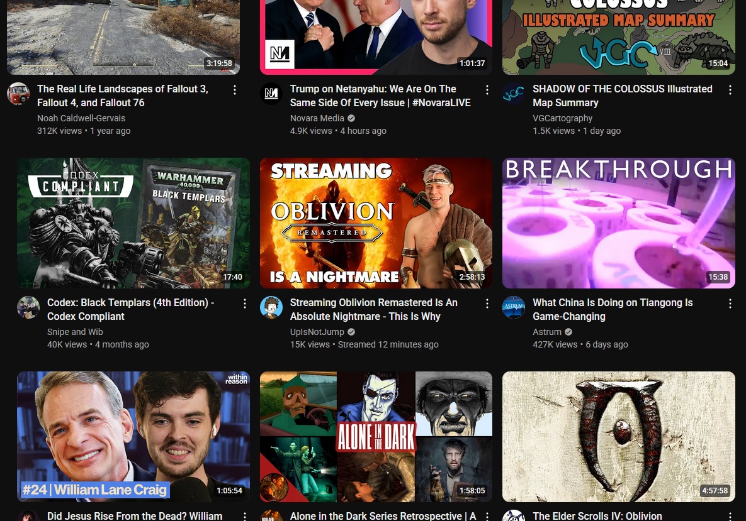Visit the Astrum channel name link

coord(547,332)
